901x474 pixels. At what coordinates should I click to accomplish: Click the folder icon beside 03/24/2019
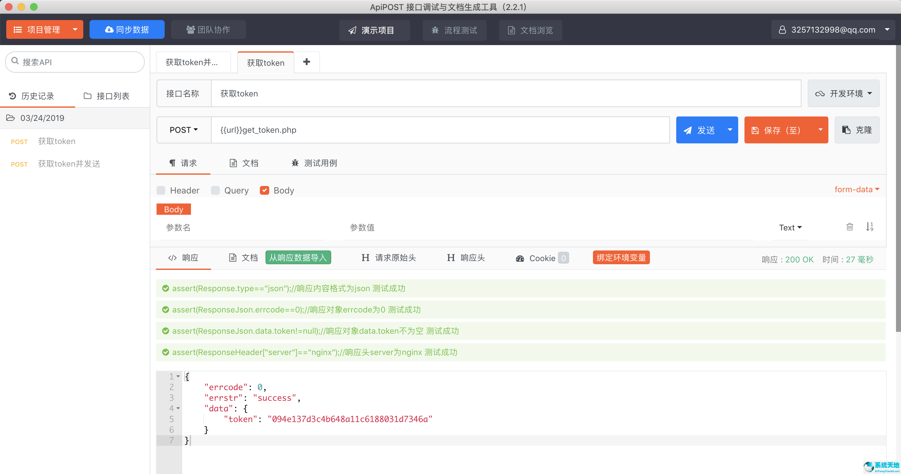pyautogui.click(x=11, y=118)
